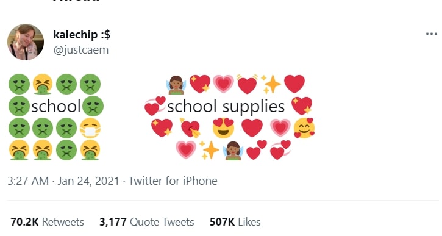Open the Twitter for iPhone source link
The height and width of the screenshot is (236, 442).
(x=173, y=181)
